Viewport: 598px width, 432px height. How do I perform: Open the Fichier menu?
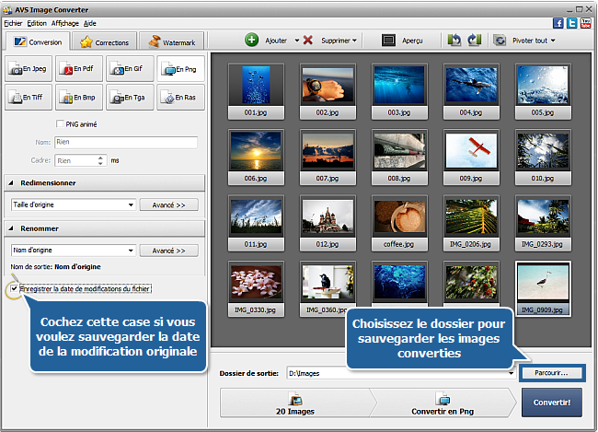pyautogui.click(x=13, y=22)
